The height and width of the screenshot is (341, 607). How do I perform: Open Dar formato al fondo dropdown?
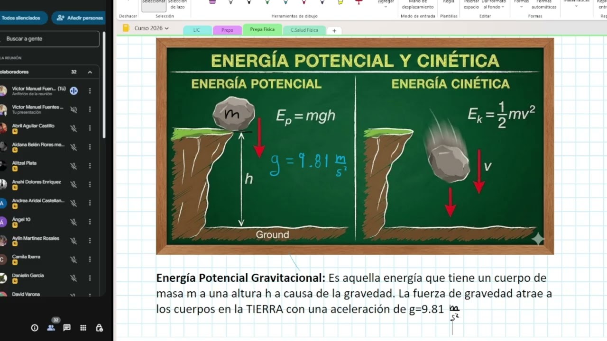[493, 4]
